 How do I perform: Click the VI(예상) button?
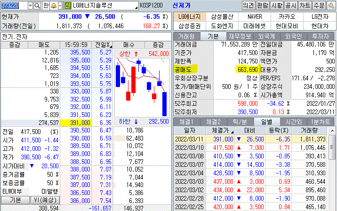(45, 200)
